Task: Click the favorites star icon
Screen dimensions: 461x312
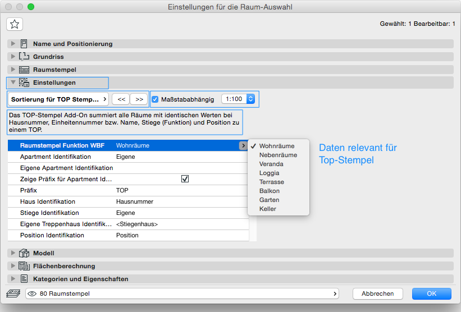Action: click(15, 24)
